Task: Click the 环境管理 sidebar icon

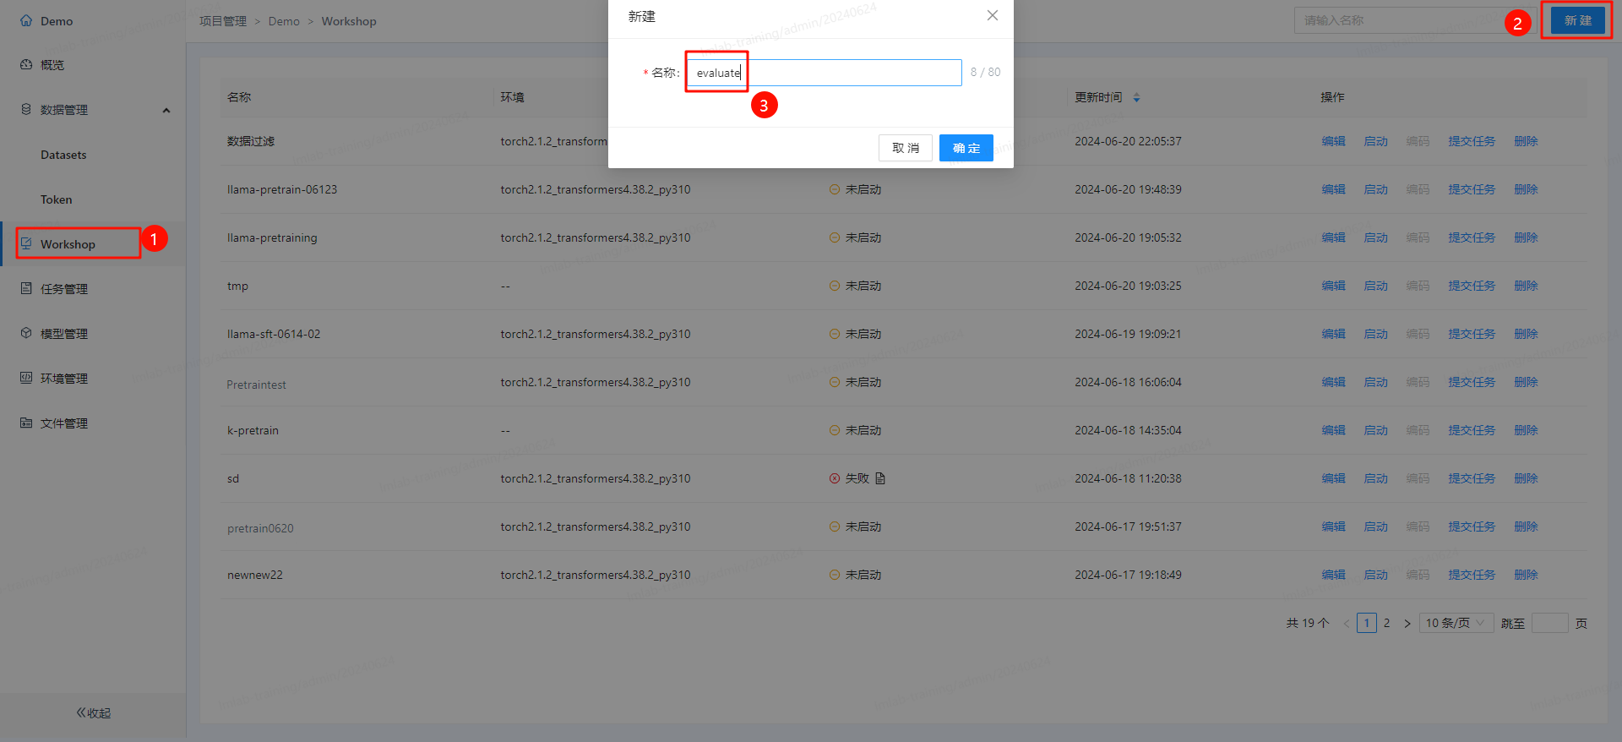Action: point(26,378)
